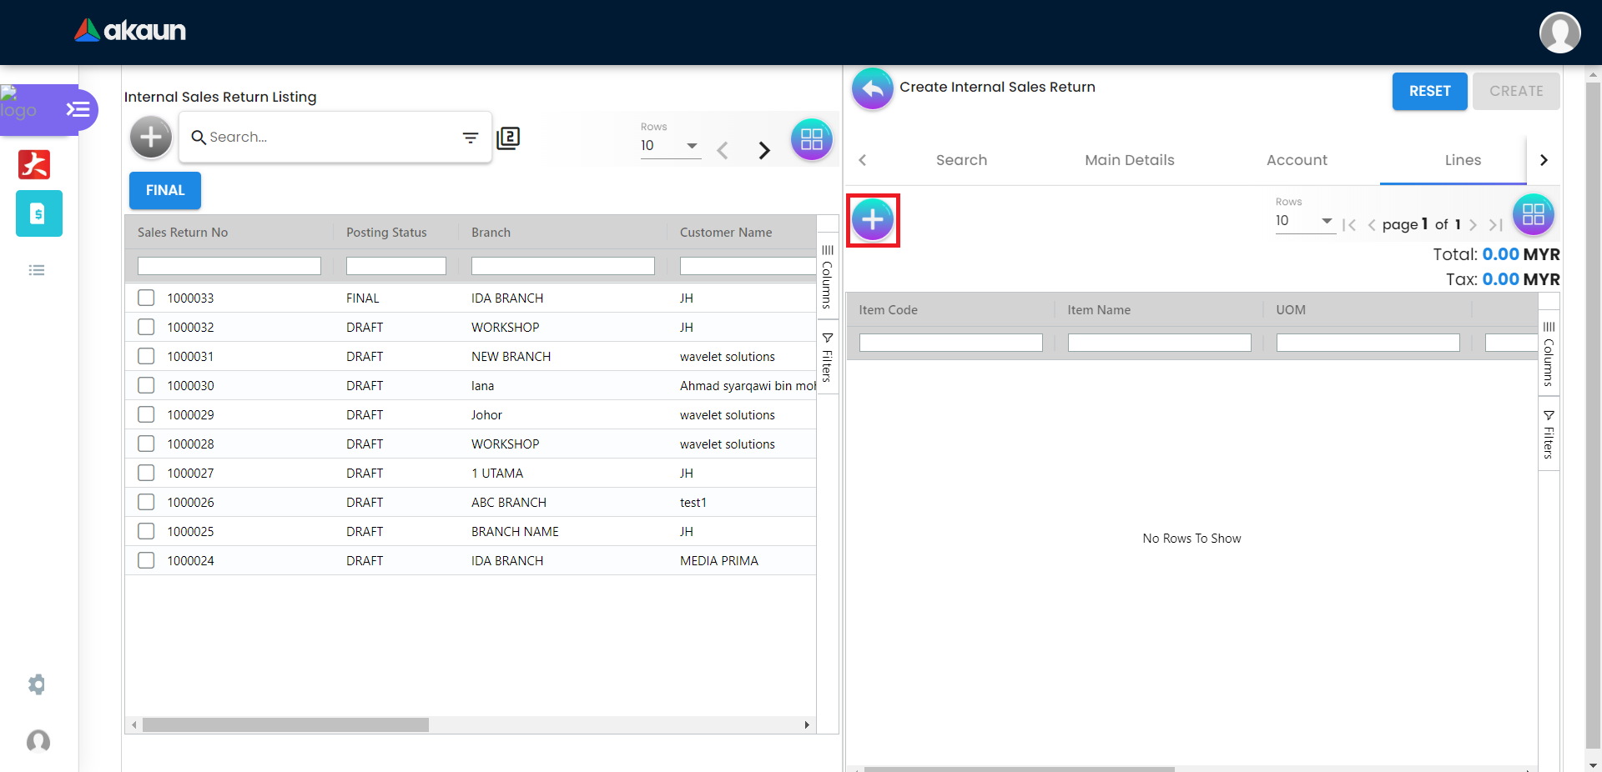Tick the checkbox for row 1000030

tap(146, 385)
